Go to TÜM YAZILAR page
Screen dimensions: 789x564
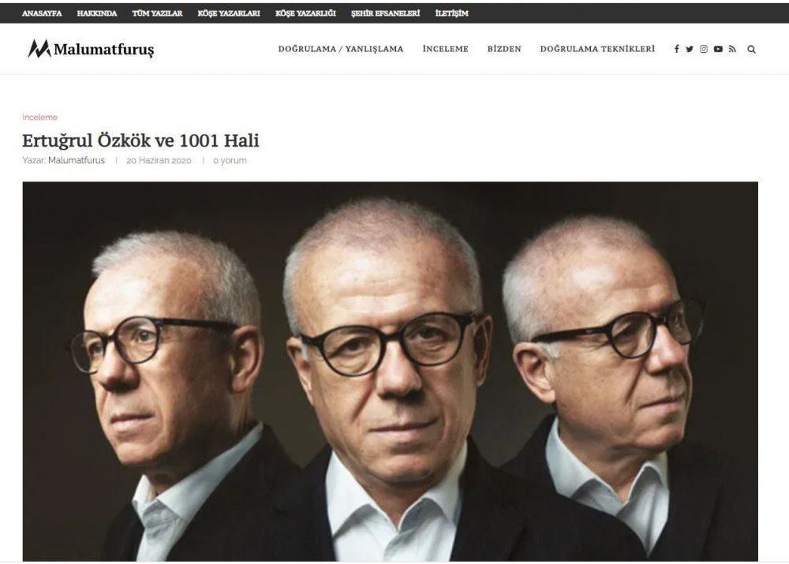tap(157, 13)
